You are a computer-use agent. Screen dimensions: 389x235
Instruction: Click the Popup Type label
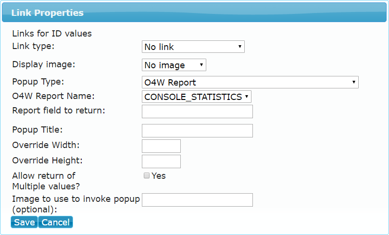38,82
